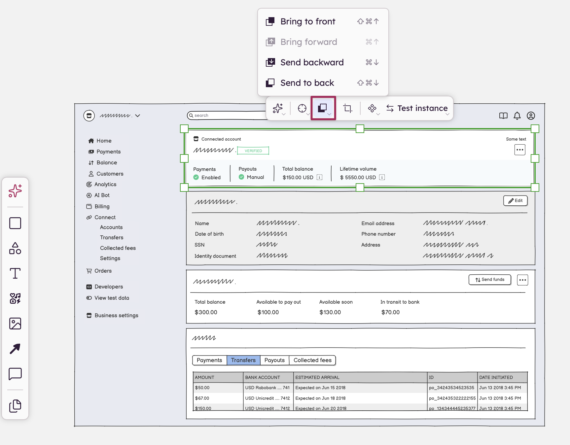Viewport: 570px width, 445px height.
Task: Open the Test instance dropdown
Action: [x=422, y=108]
